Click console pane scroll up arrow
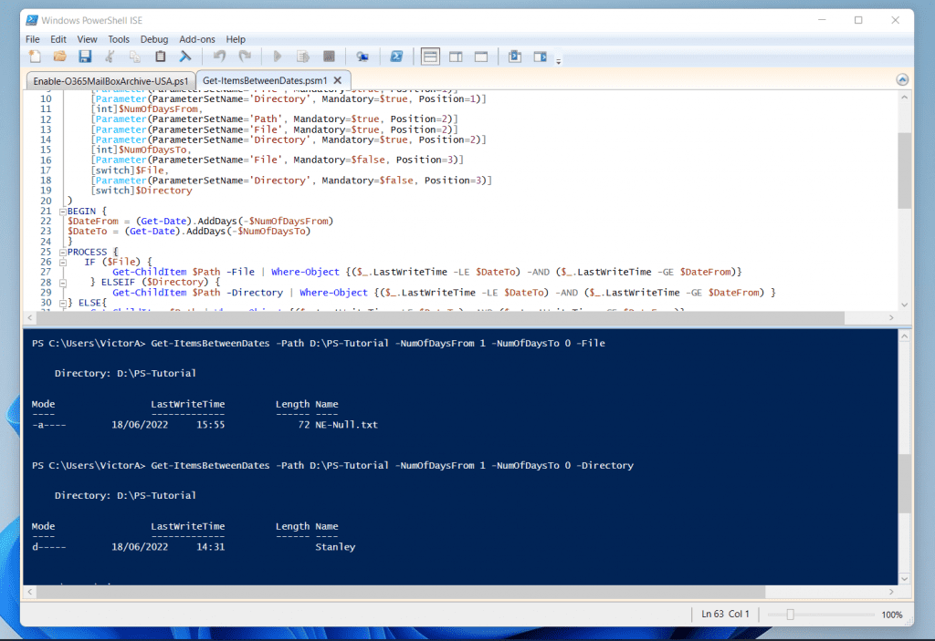The height and width of the screenshot is (641, 935). point(904,336)
